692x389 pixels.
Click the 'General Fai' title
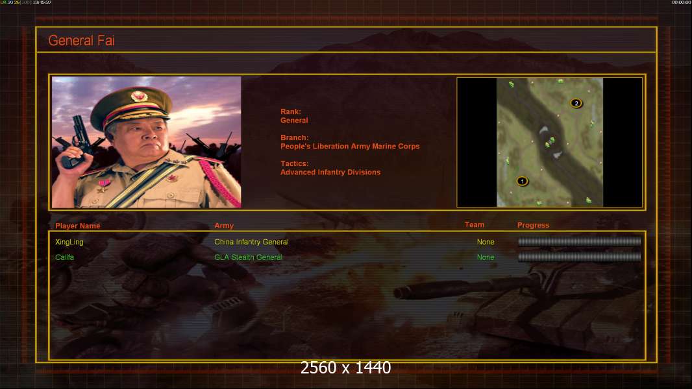[81, 41]
